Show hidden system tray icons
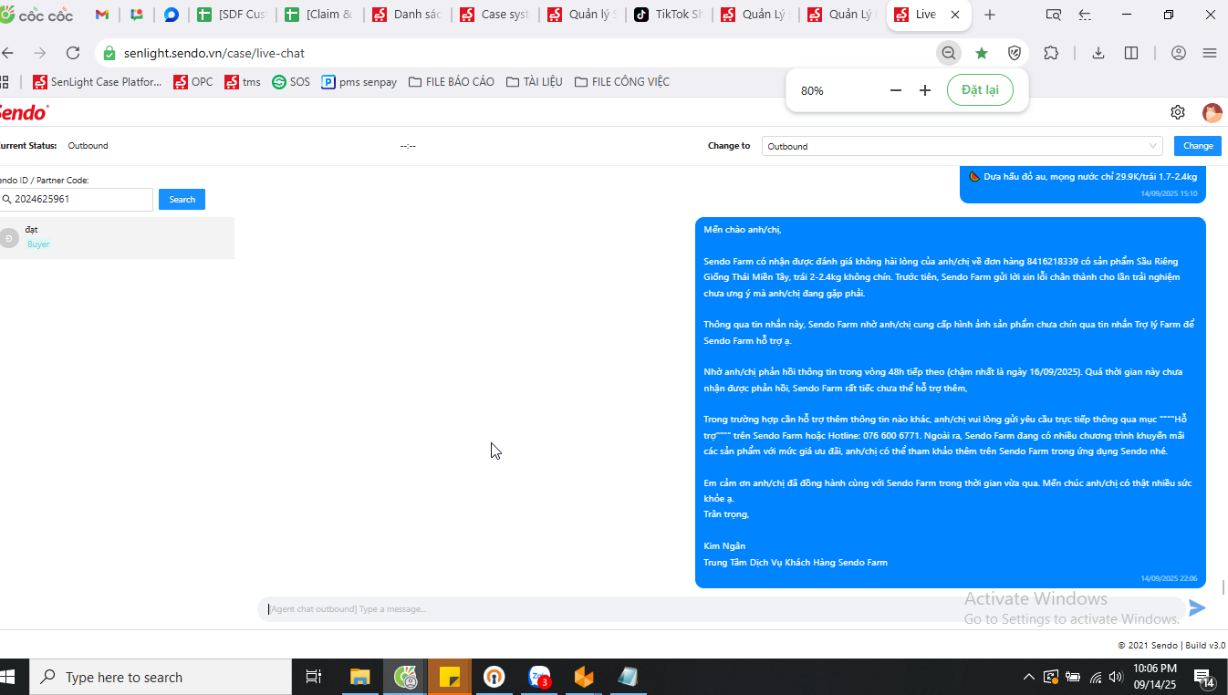1228x695 pixels. click(1029, 677)
